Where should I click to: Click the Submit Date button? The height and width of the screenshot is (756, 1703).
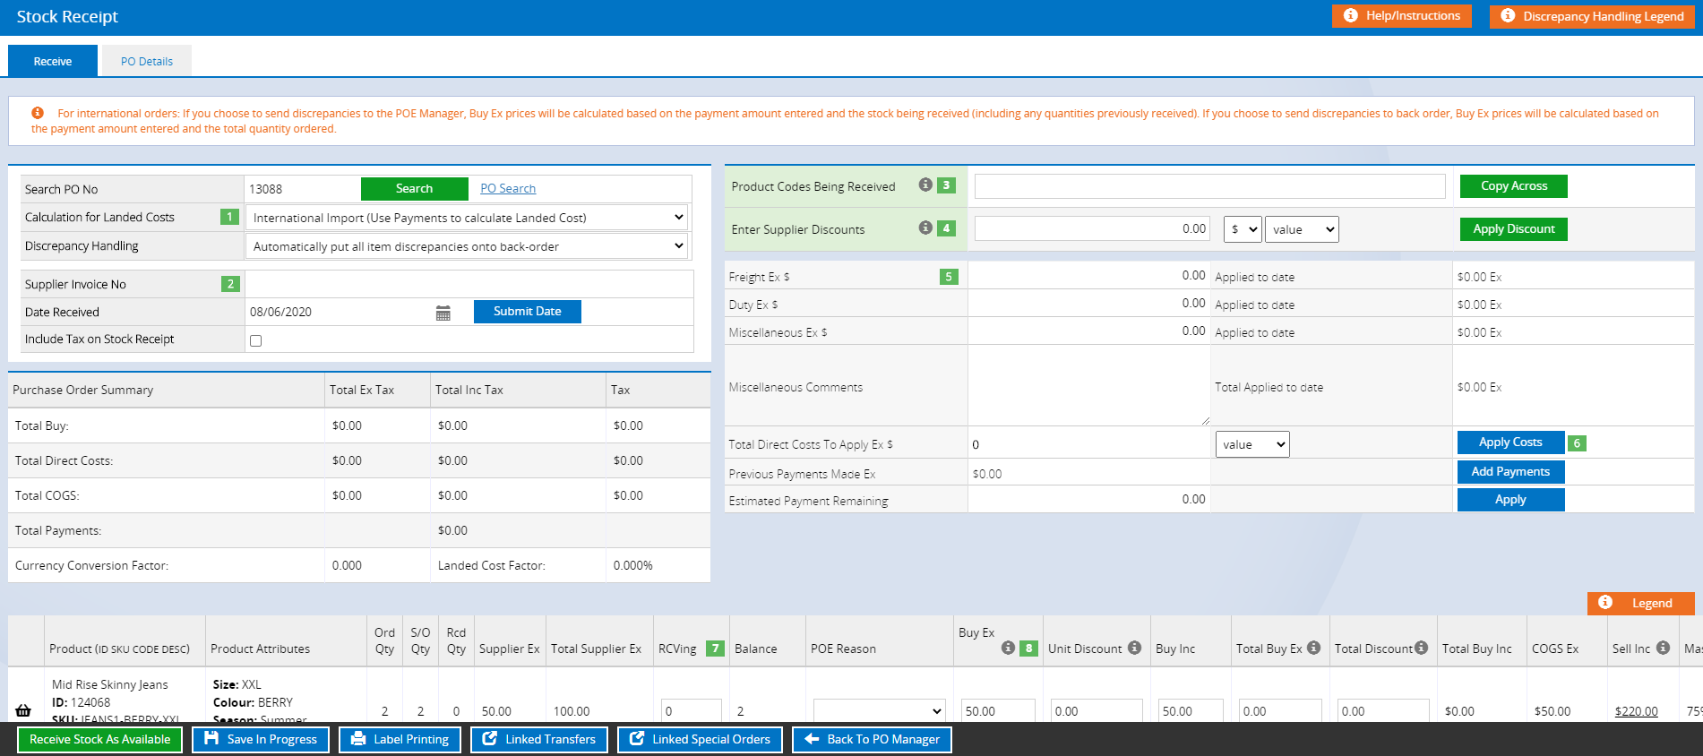click(528, 311)
